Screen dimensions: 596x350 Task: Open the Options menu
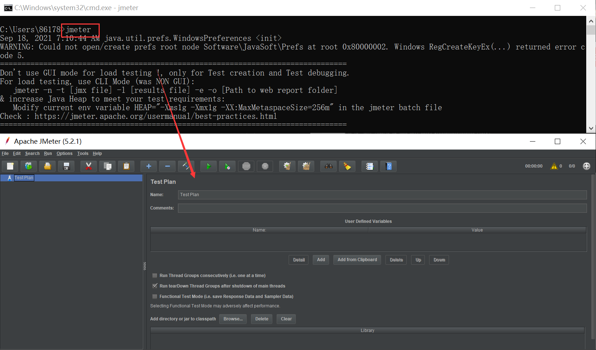(64, 154)
